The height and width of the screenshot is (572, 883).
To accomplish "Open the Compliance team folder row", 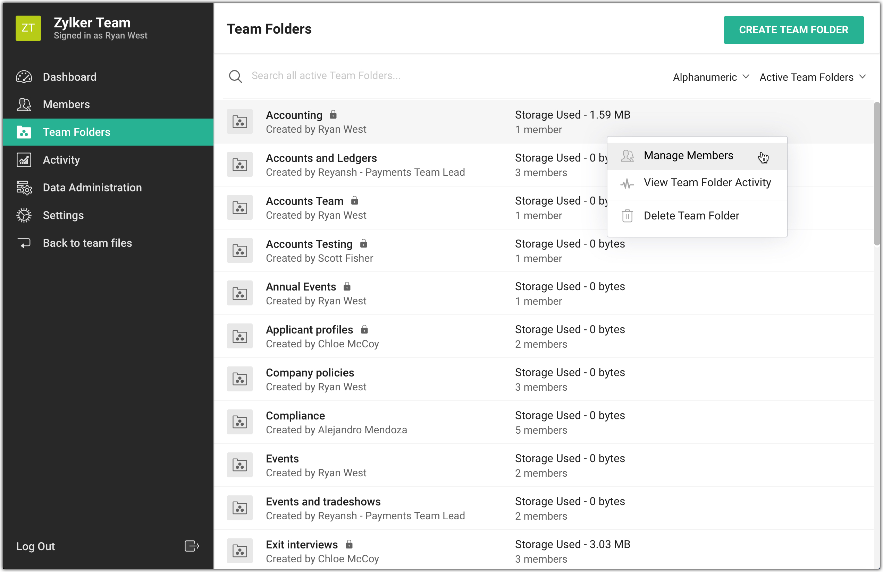I will (x=295, y=416).
